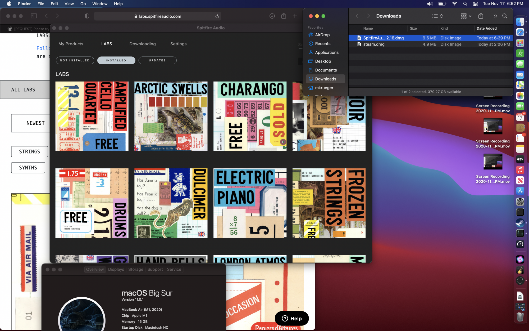Expand Finder toolbar overflow chevrons
Image resolution: width=529 pixels, height=331 pixels.
[495, 16]
